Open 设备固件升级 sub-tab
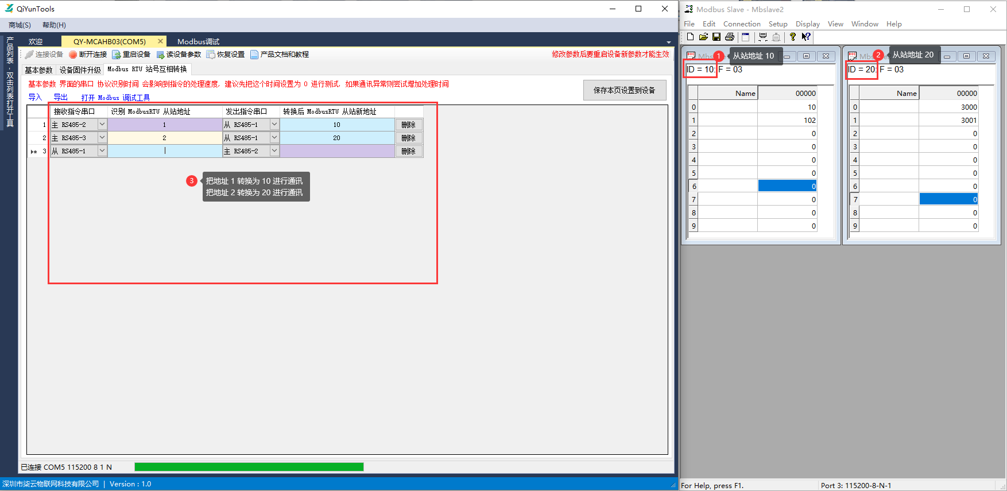This screenshot has height=491, width=1007. point(80,70)
